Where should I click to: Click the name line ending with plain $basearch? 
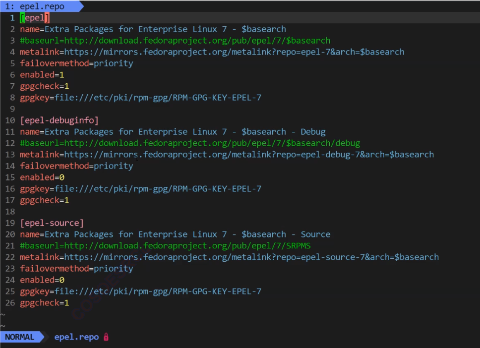(153, 29)
